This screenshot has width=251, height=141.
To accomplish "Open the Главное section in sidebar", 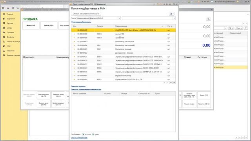I will pyautogui.click(x=10, y=14).
